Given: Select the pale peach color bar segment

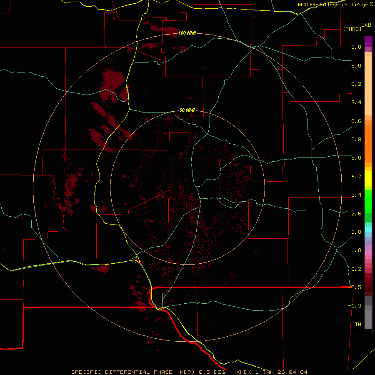Looking at the screenshot, I should coord(368,85).
